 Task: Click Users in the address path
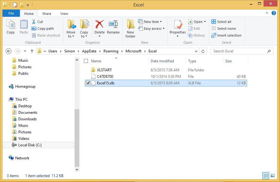[53, 51]
